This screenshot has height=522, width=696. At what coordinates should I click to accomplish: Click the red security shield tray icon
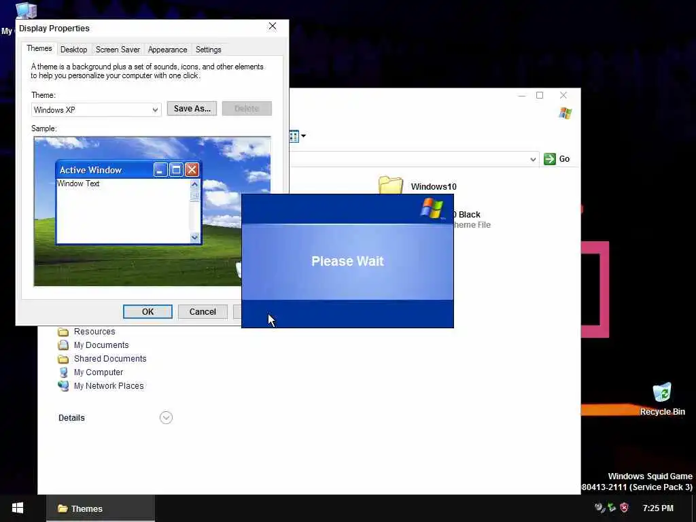coord(625,508)
